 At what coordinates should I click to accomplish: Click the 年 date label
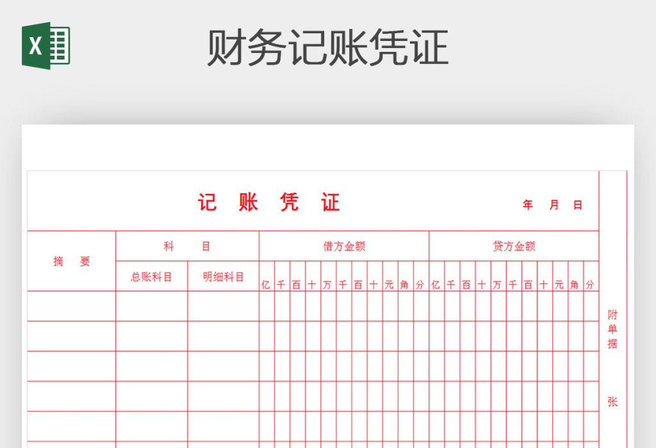pyautogui.click(x=528, y=205)
